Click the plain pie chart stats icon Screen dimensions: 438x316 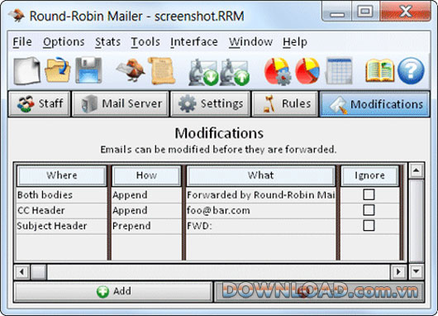coord(307,71)
